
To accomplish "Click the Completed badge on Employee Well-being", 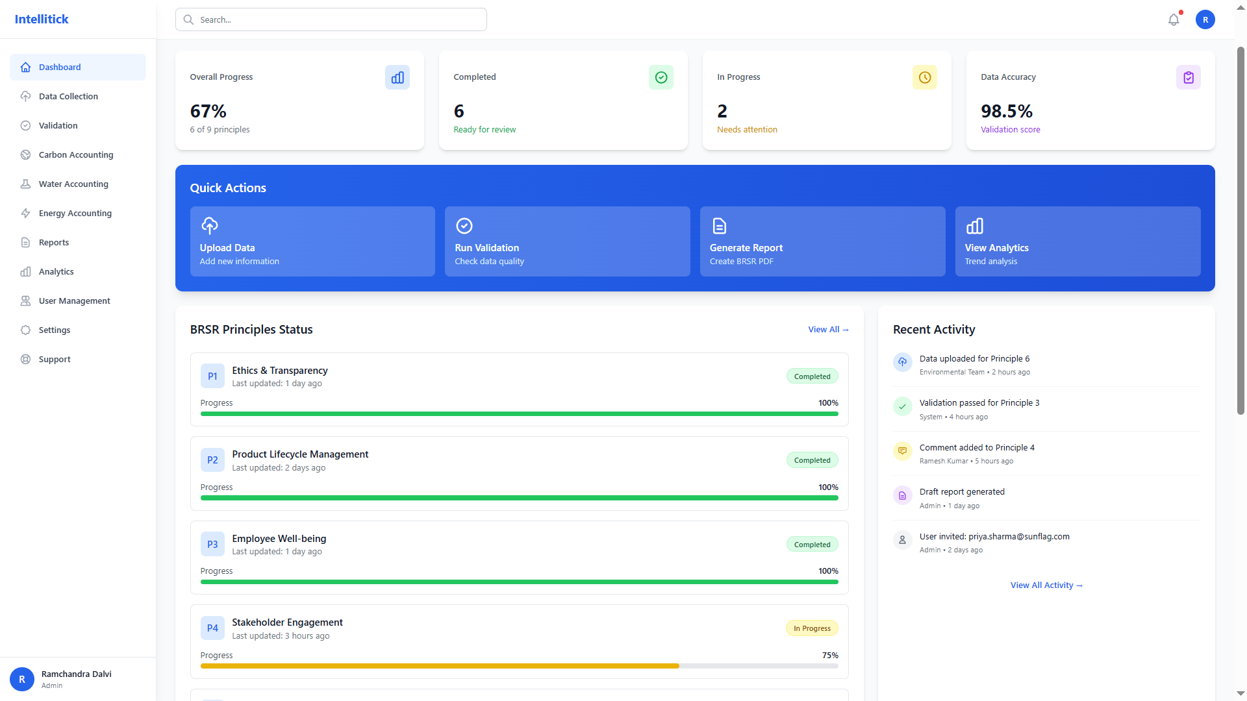I will coord(812,544).
